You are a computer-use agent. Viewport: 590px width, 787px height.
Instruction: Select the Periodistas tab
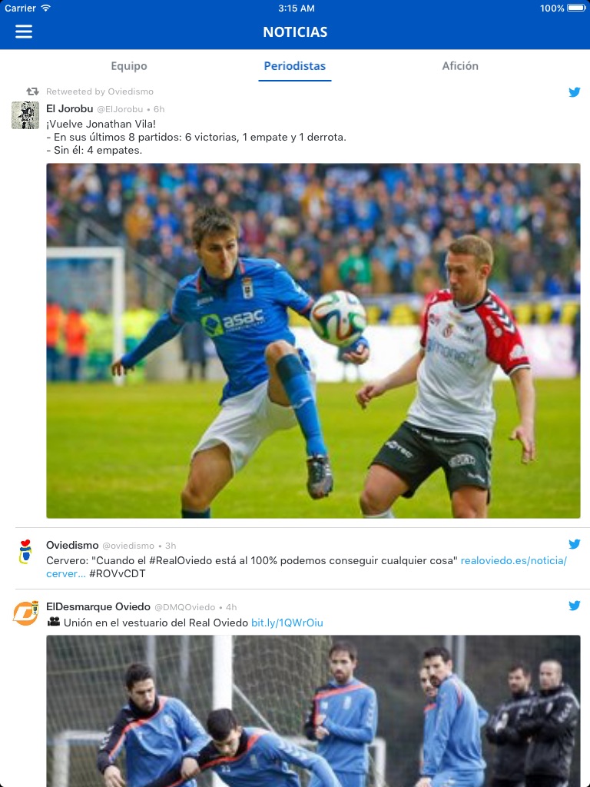(x=295, y=66)
